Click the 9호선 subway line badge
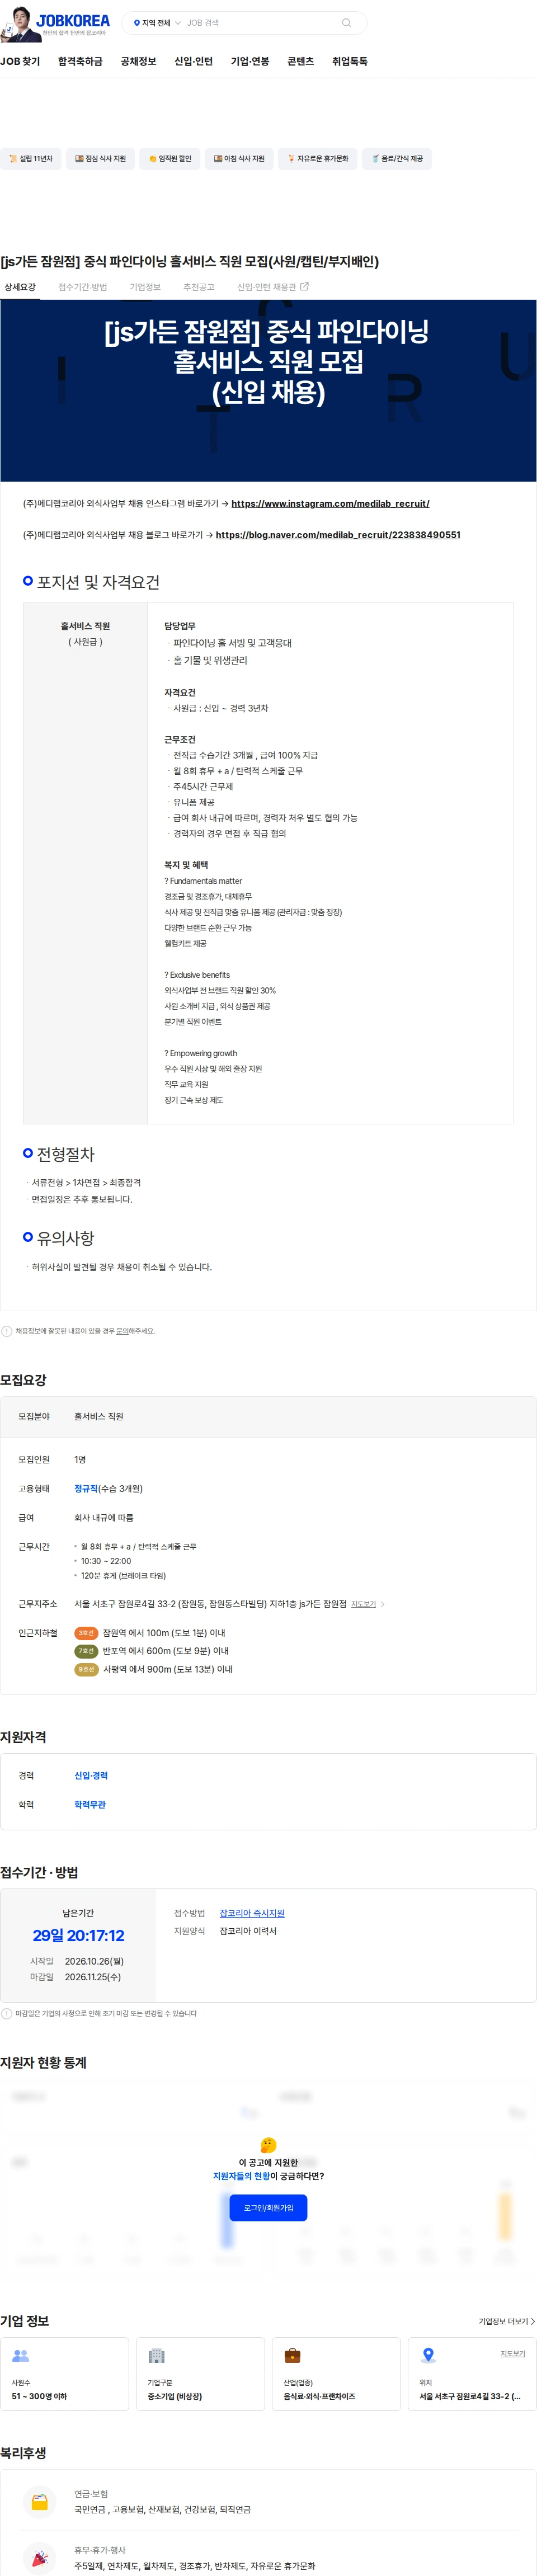This screenshot has width=537, height=2576. (x=86, y=1669)
